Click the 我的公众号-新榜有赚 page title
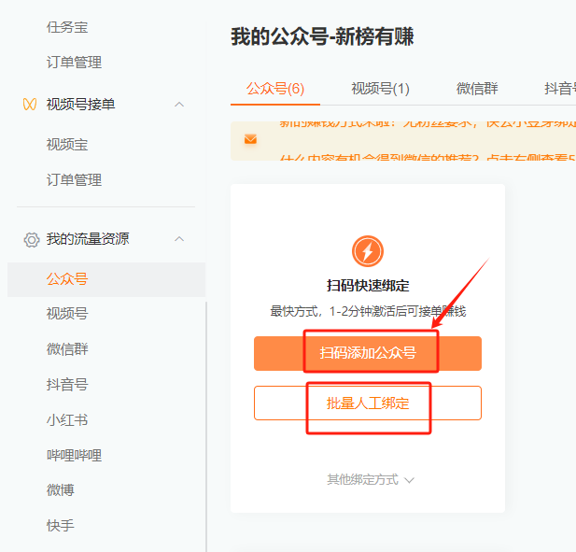The image size is (576, 552). (322, 36)
